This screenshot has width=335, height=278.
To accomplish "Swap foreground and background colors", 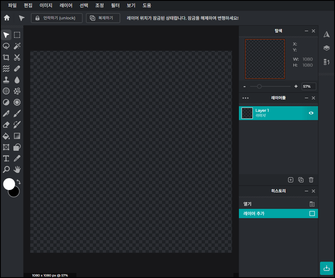I will point(18,182).
